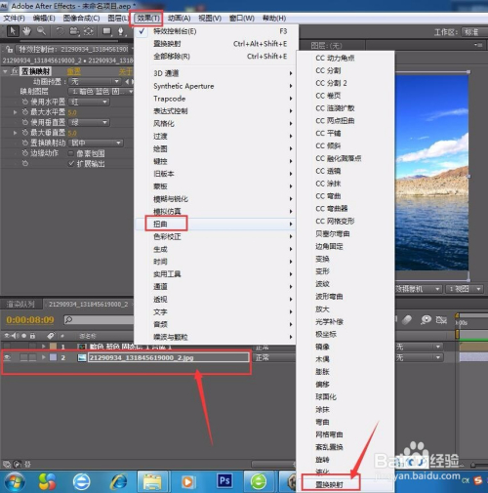Screen dimensions: 488x493
Task: Click stopwatch for 边缘动作 property
Action: click(24, 153)
